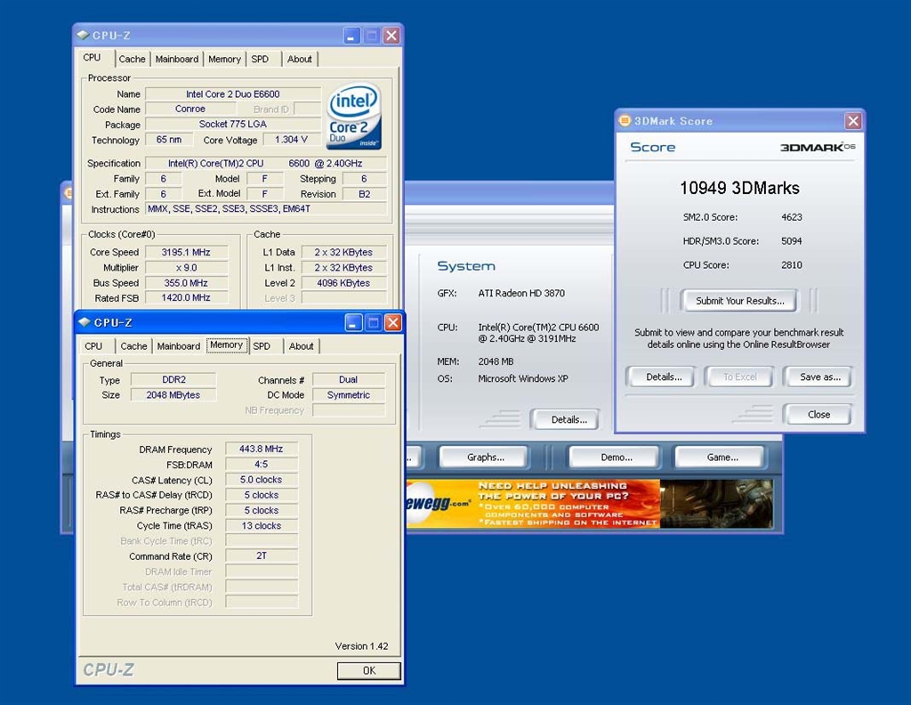
Task: Open the Graphs... button in 3DMark
Action: [x=485, y=458]
